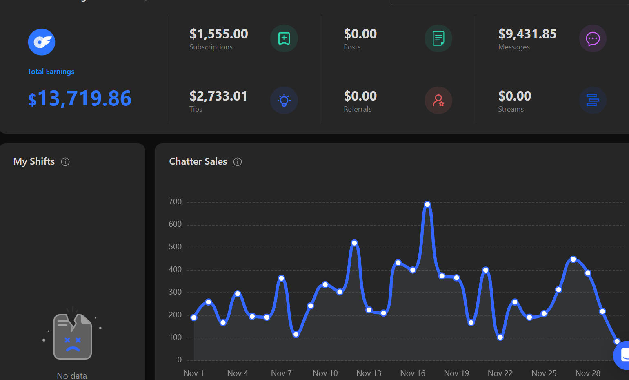Click the No data text
629x380 pixels.
click(x=72, y=376)
